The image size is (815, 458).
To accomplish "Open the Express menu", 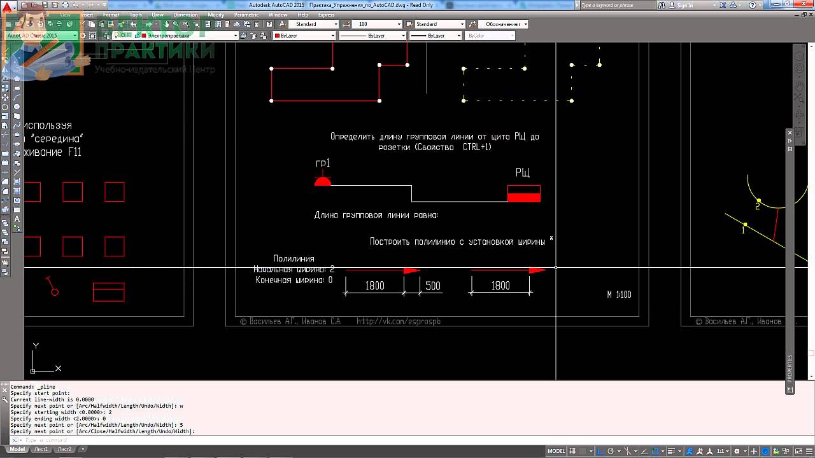I will (326, 15).
